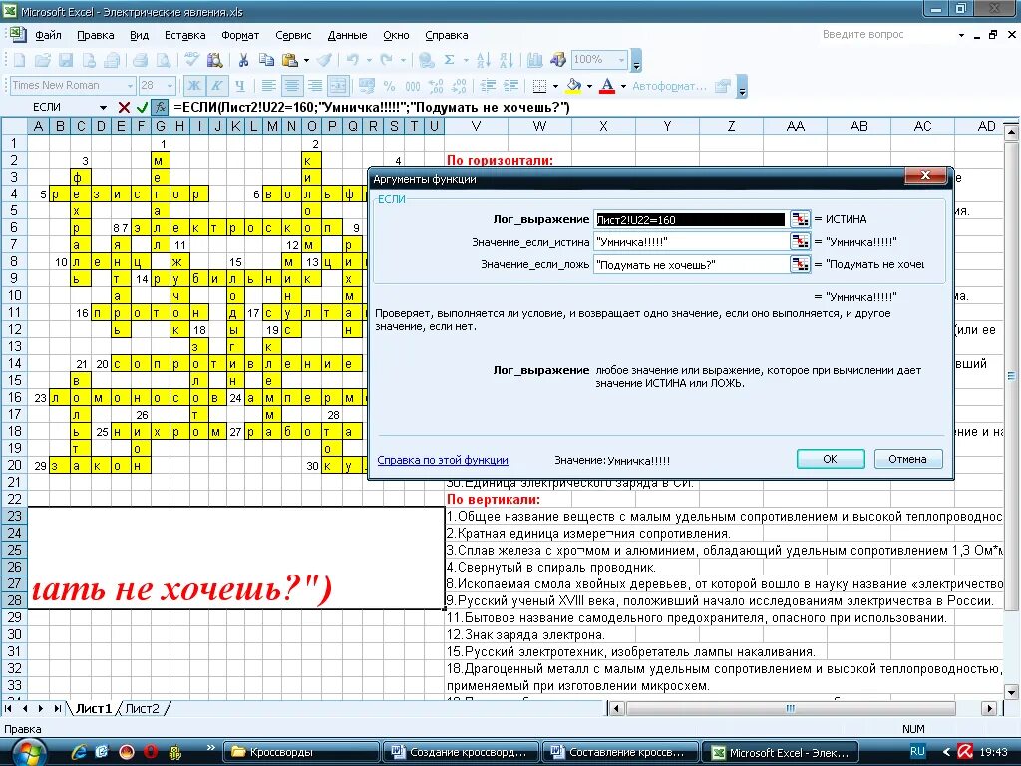Collapse dialog button beside Значение_если_истина field
This screenshot has height=766, width=1021.
point(800,241)
